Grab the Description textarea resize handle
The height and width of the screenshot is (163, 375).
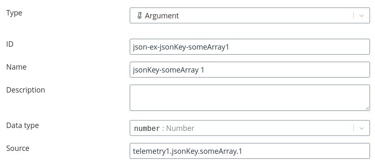[x=367, y=108]
